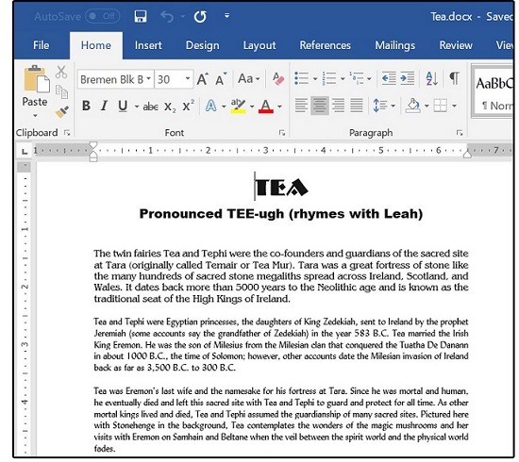This screenshot has height=462, width=519.
Task: Toggle Bold formatting
Action: pyautogui.click(x=86, y=106)
